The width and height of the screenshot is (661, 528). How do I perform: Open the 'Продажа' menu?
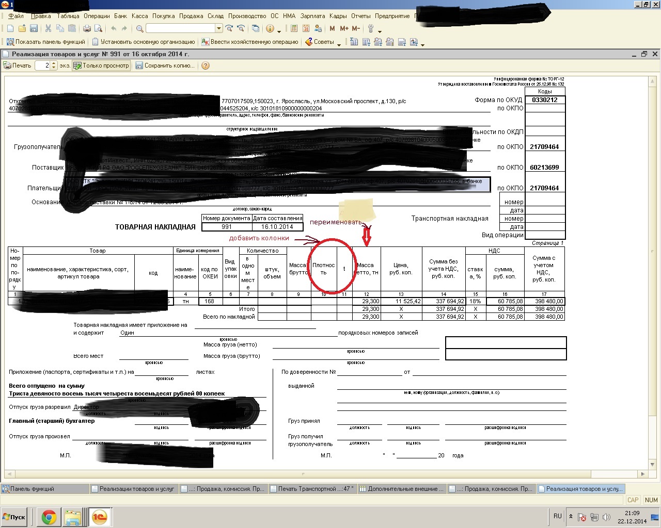point(191,16)
